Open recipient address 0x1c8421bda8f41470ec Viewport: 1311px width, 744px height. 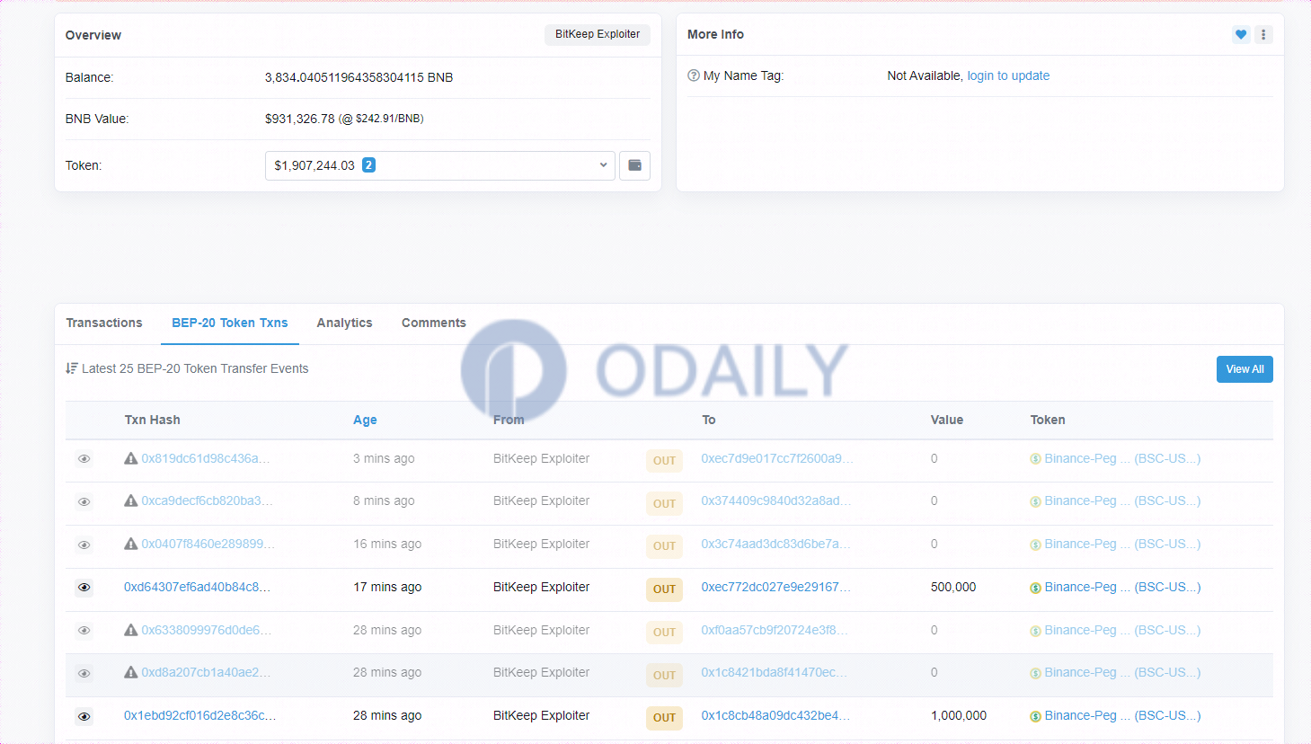pyautogui.click(x=775, y=672)
